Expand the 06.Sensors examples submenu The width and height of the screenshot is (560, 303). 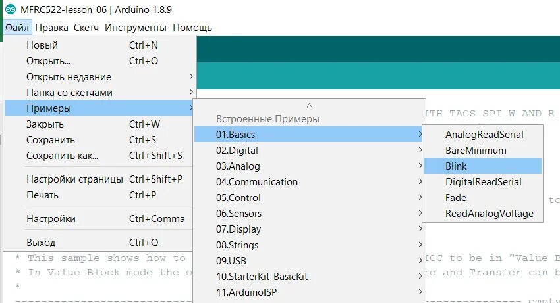pos(309,213)
